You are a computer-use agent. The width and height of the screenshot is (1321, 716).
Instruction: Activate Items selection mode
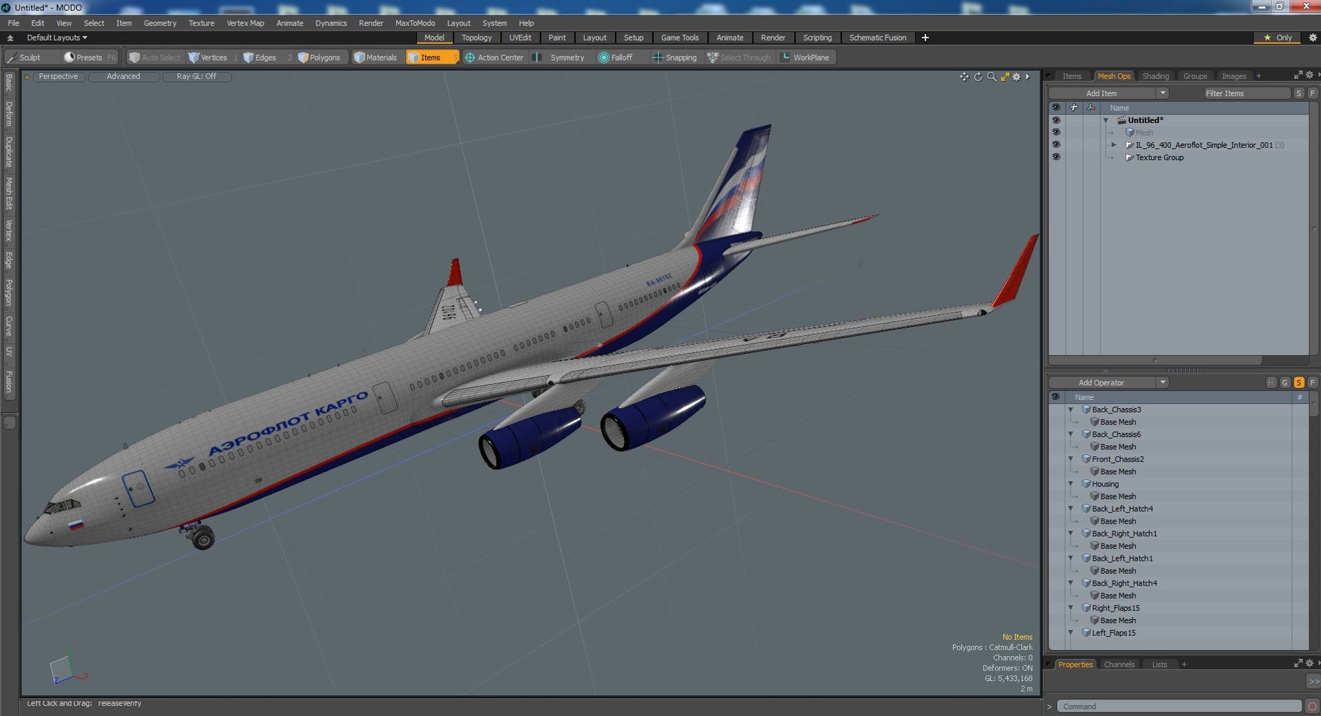[x=431, y=58]
